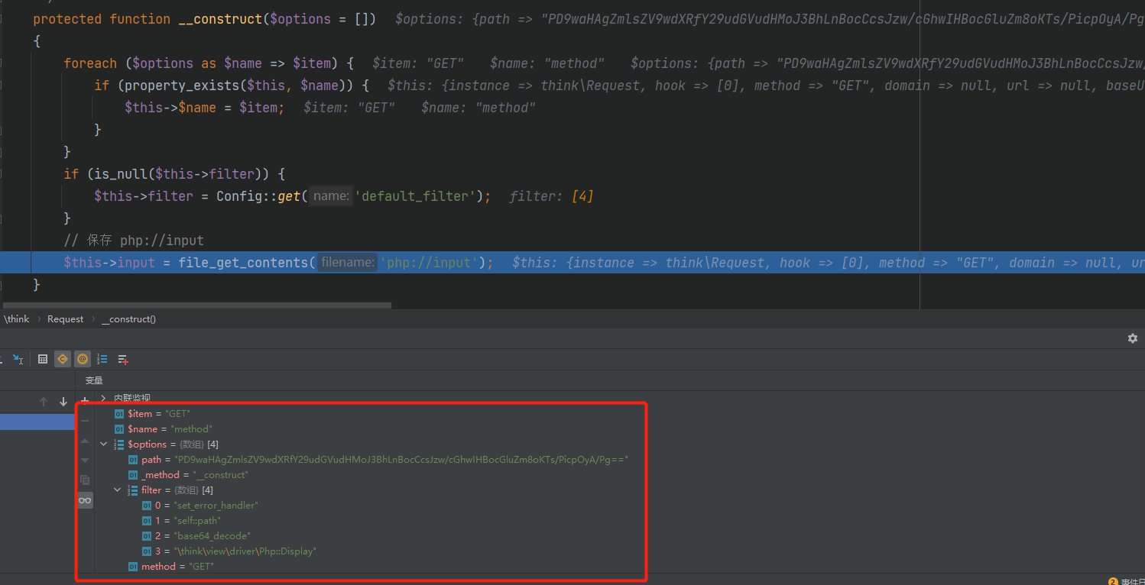Toggle the glasses show-watches button
Image resolution: width=1145 pixels, height=585 pixels.
(x=85, y=500)
